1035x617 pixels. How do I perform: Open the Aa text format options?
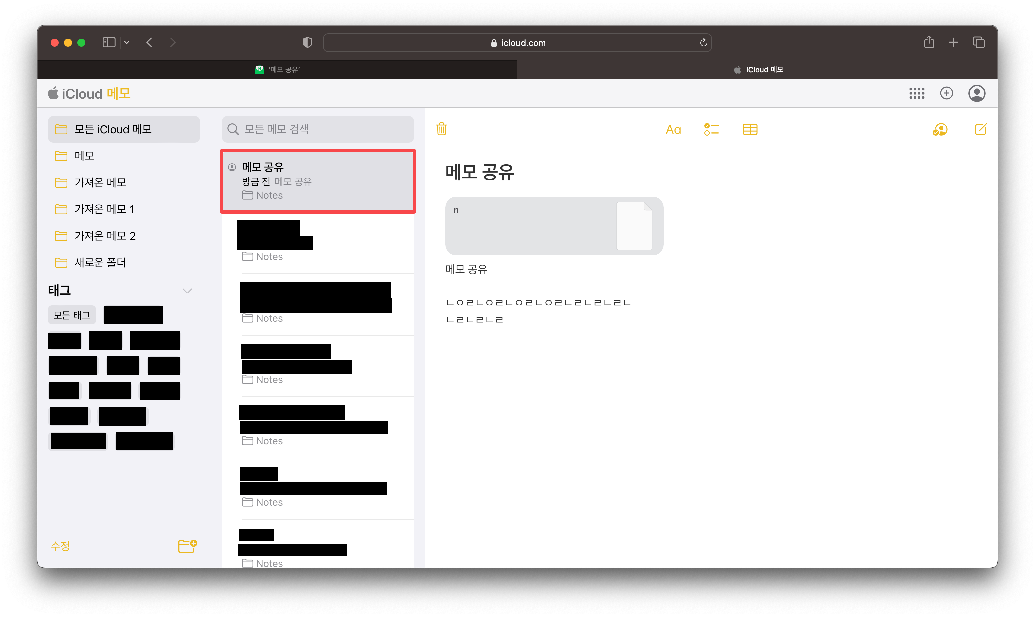click(673, 130)
